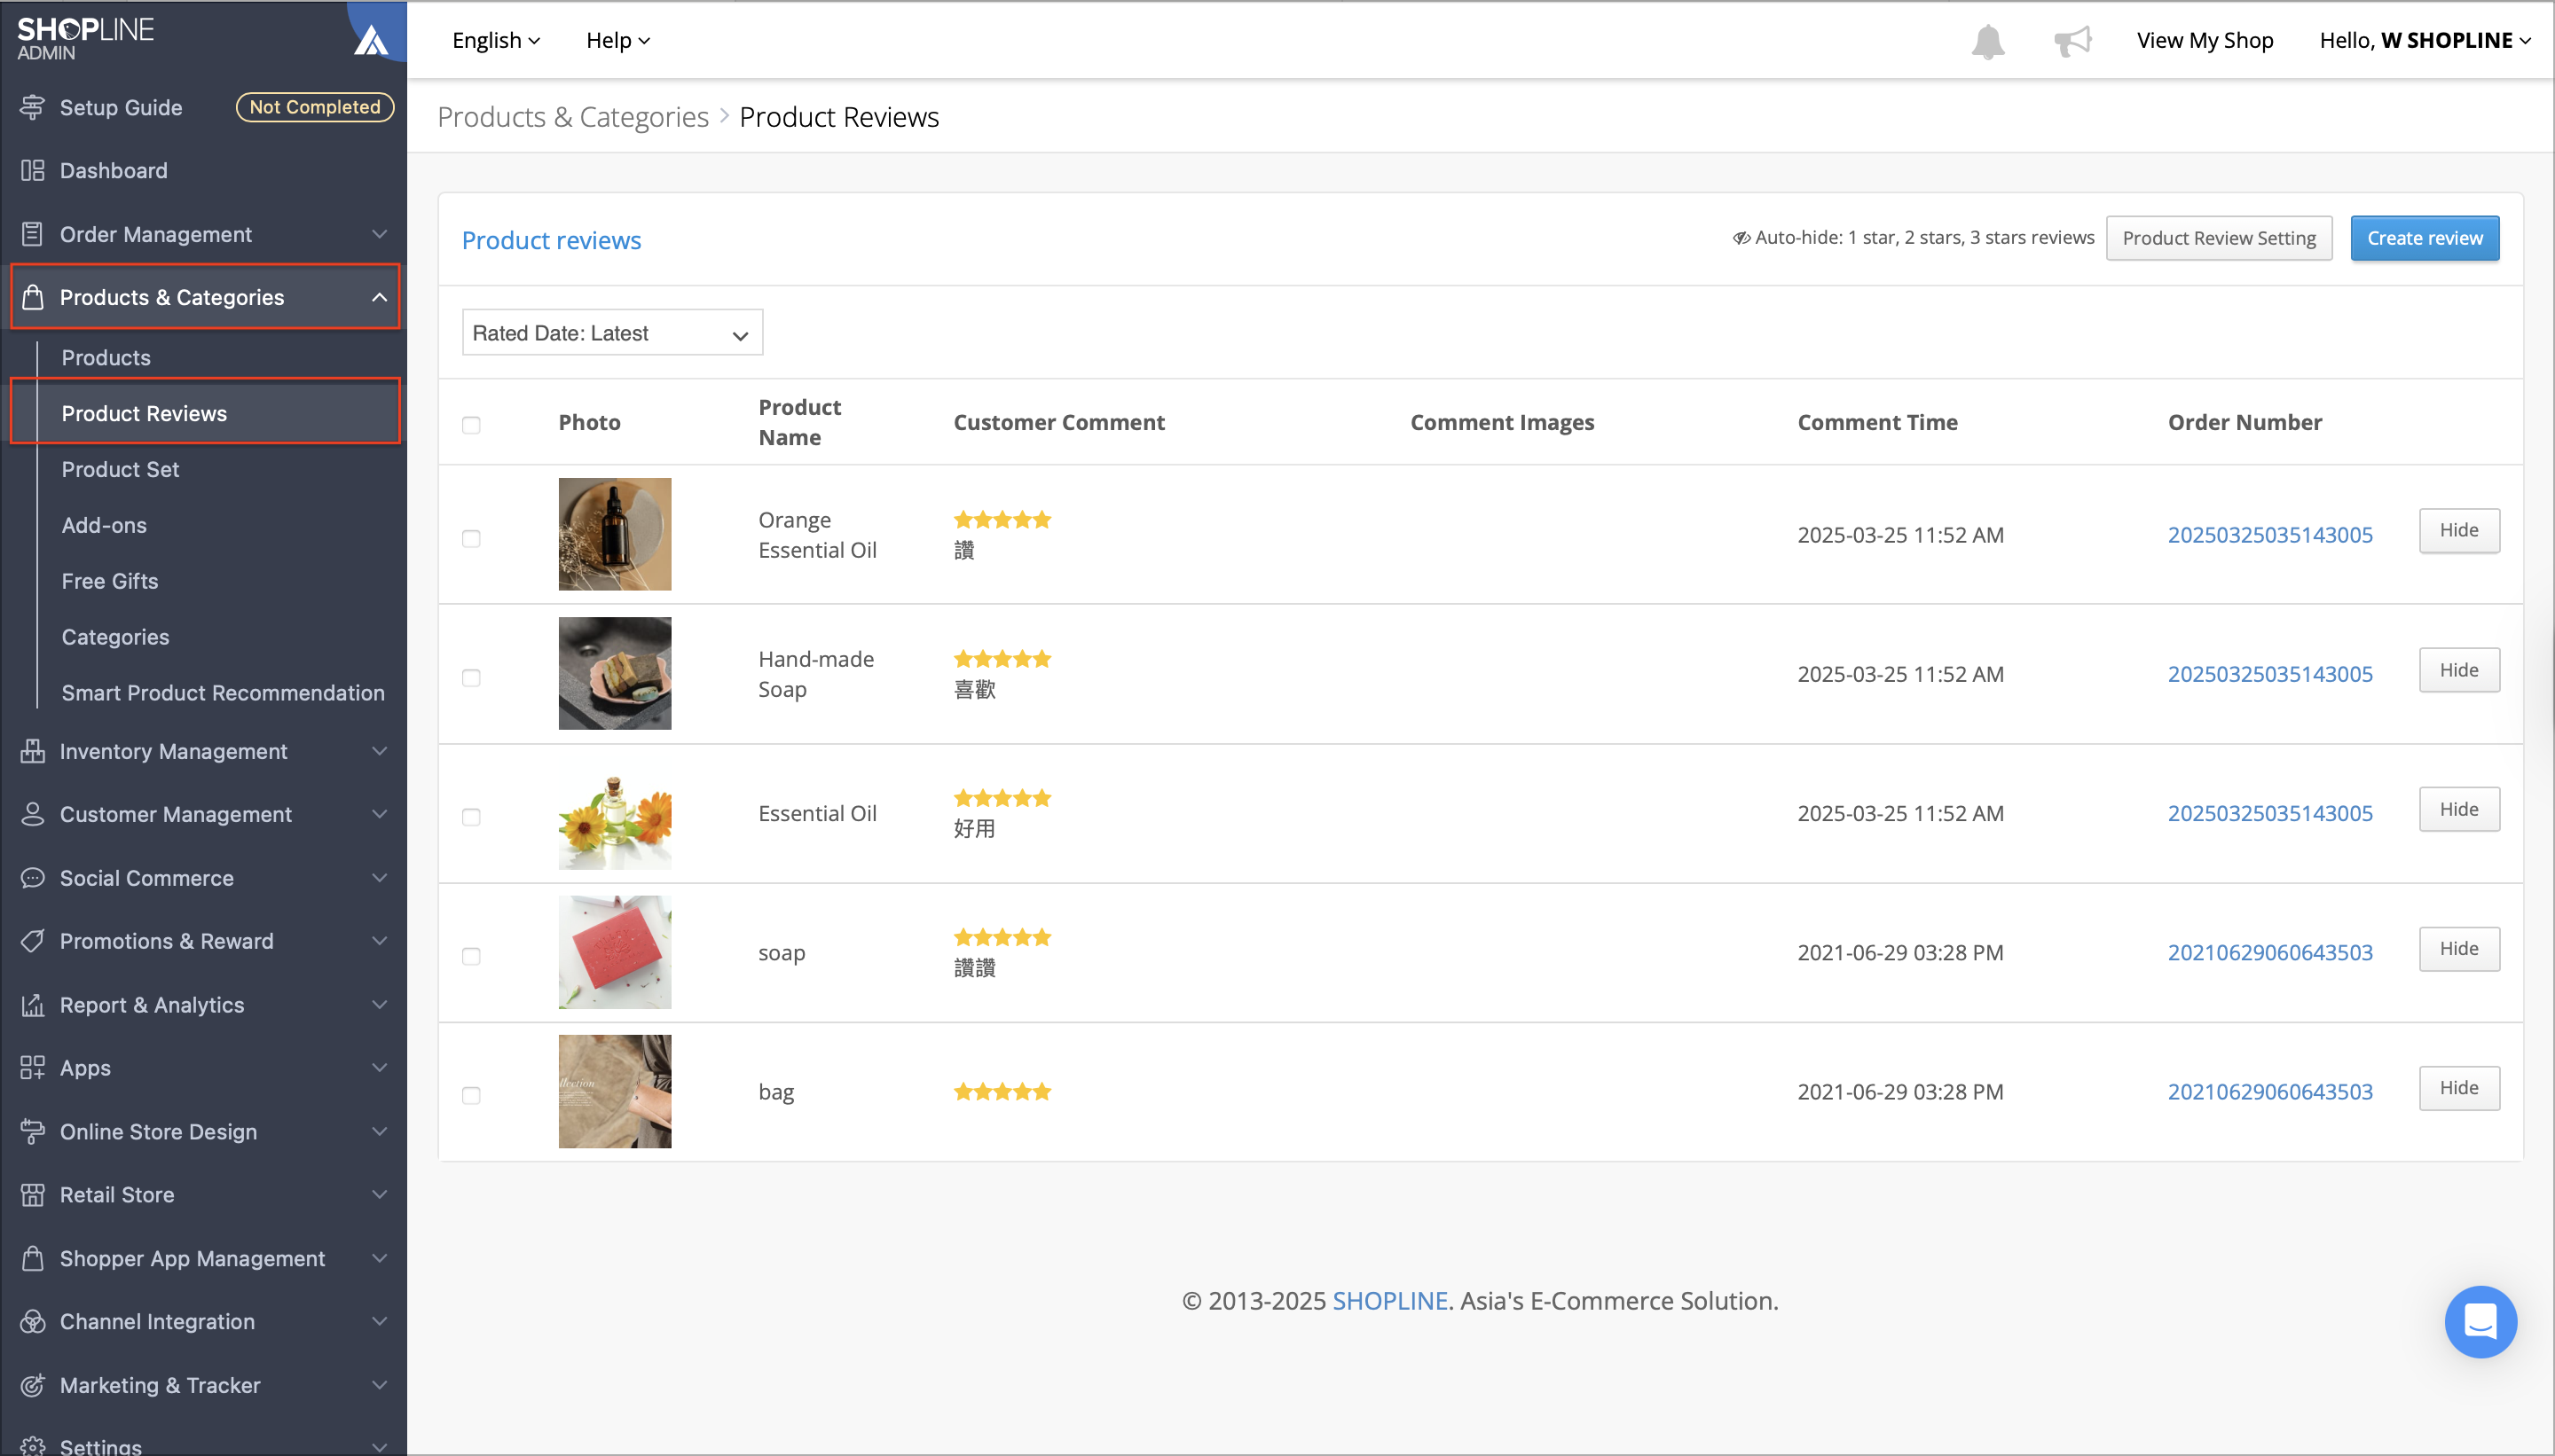
Task: Open the Products submenu item
Action: point(106,358)
